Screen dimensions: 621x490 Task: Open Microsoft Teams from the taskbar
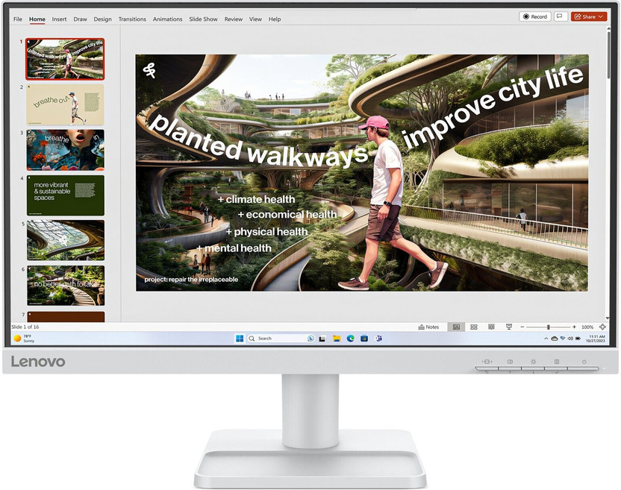pos(378,339)
